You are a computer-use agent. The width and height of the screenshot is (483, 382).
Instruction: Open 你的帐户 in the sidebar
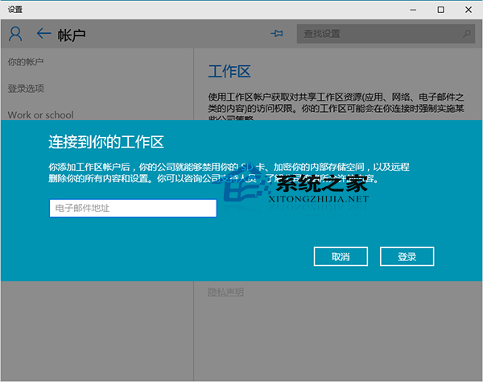point(26,62)
